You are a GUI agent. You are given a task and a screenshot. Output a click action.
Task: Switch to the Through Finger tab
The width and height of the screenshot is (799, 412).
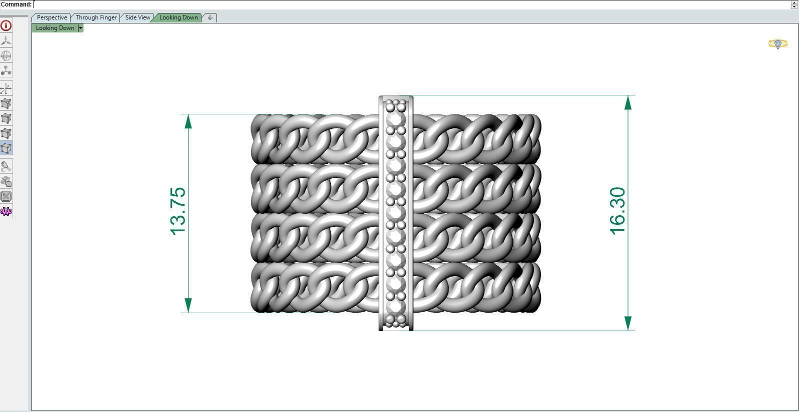coord(96,17)
